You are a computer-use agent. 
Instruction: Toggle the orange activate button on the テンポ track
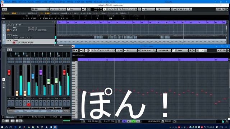[8, 30]
